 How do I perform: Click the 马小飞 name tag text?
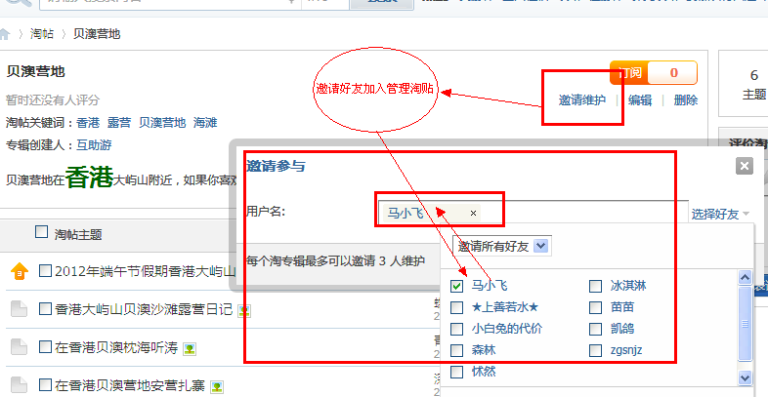click(405, 214)
